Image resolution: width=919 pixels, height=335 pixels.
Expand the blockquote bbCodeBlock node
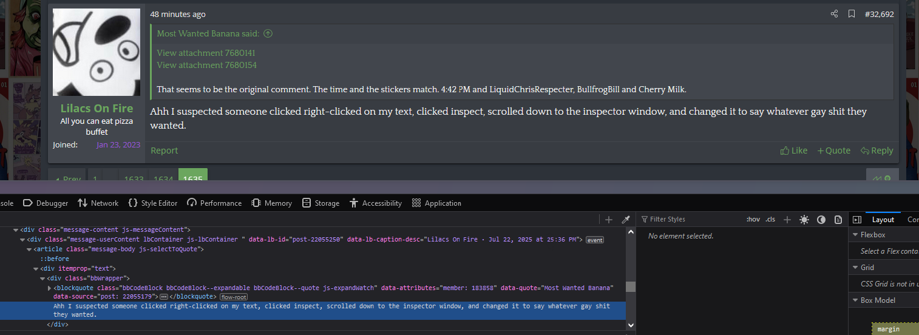[49, 288]
